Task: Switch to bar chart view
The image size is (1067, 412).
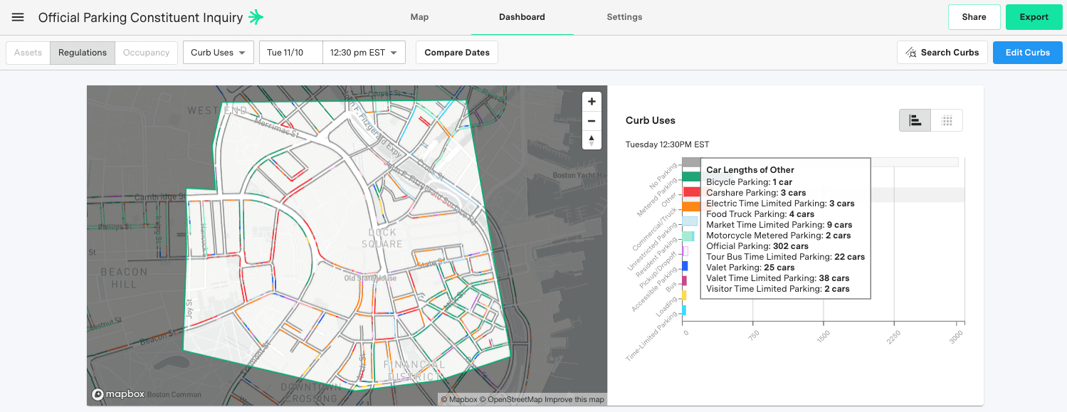Action: point(915,121)
